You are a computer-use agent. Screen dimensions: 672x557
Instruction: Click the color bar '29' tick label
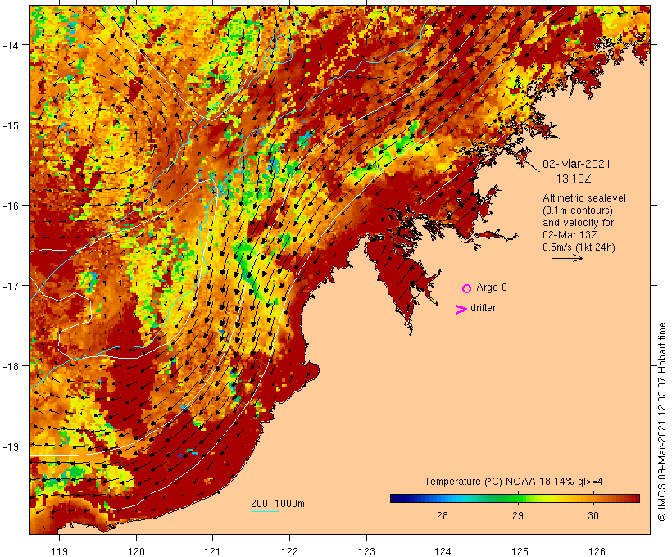(x=518, y=516)
